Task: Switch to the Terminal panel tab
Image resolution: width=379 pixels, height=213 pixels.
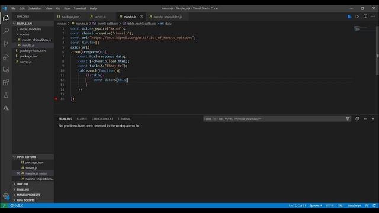Action: (124, 119)
